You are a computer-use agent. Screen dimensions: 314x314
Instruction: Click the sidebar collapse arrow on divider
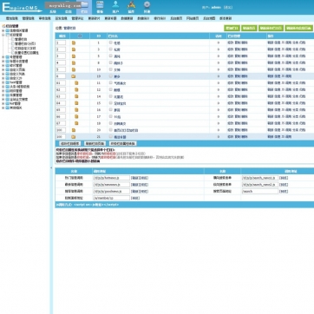[x=51, y=167]
